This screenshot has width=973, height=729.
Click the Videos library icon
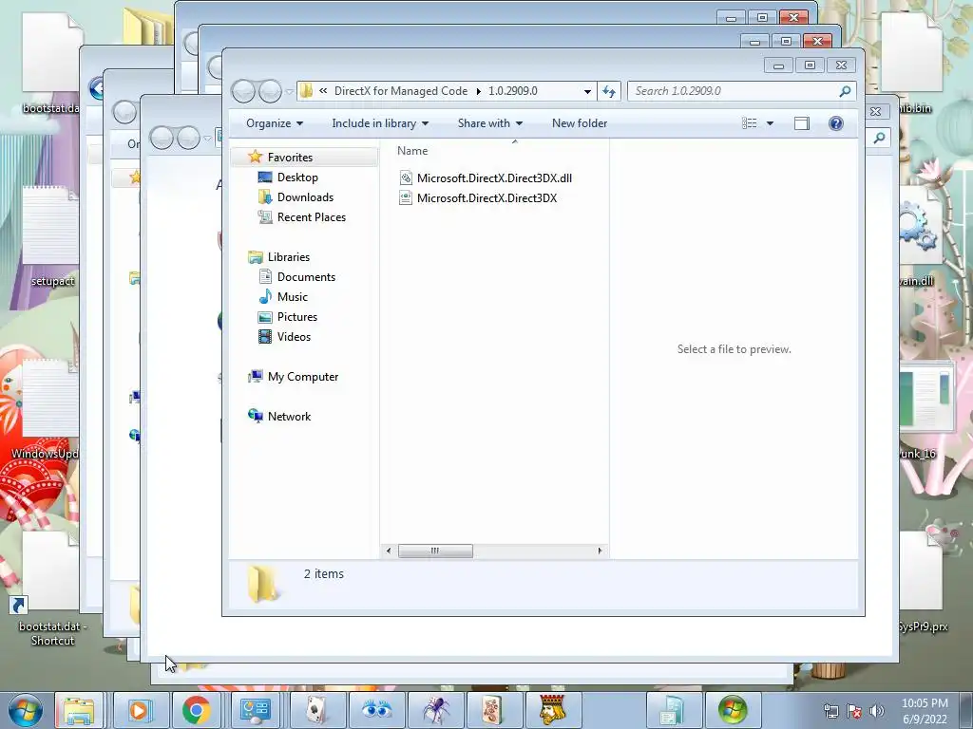(265, 337)
